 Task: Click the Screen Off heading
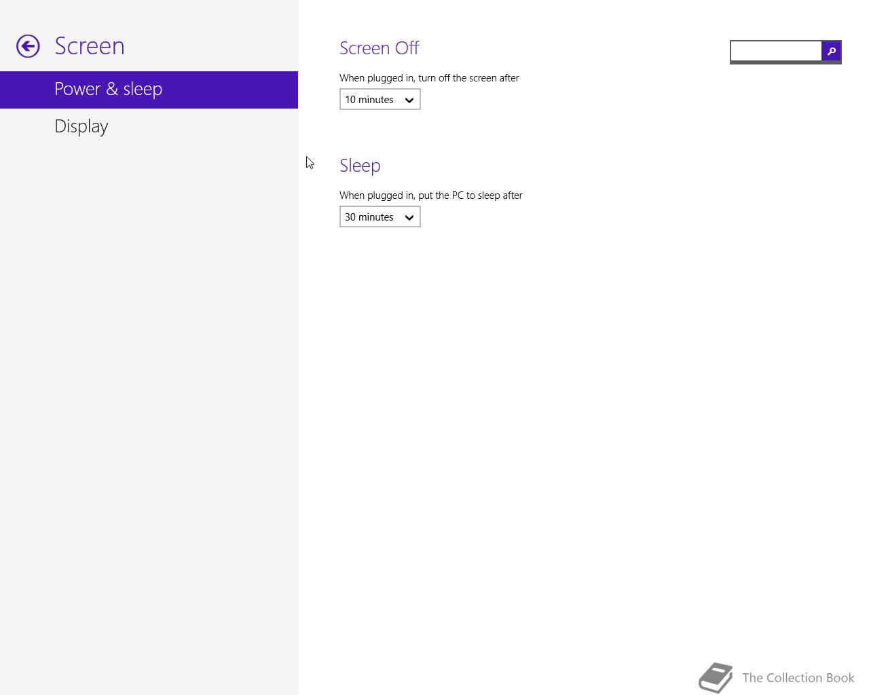(x=380, y=48)
